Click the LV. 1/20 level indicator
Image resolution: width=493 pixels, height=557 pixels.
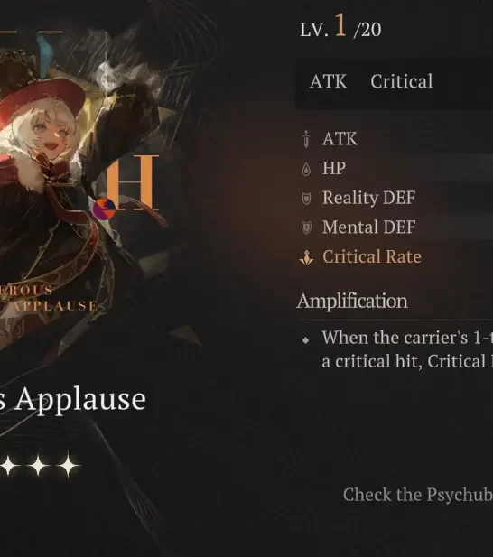pyautogui.click(x=340, y=27)
